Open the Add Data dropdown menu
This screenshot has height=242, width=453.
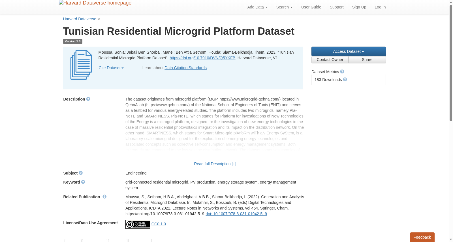(257, 7)
